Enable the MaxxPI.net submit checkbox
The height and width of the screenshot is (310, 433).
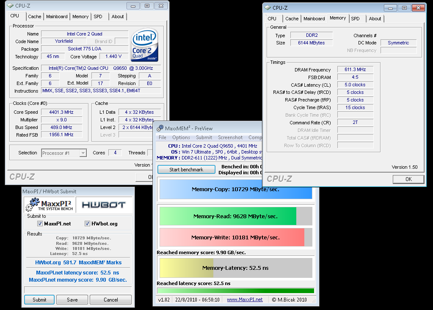[x=40, y=223]
